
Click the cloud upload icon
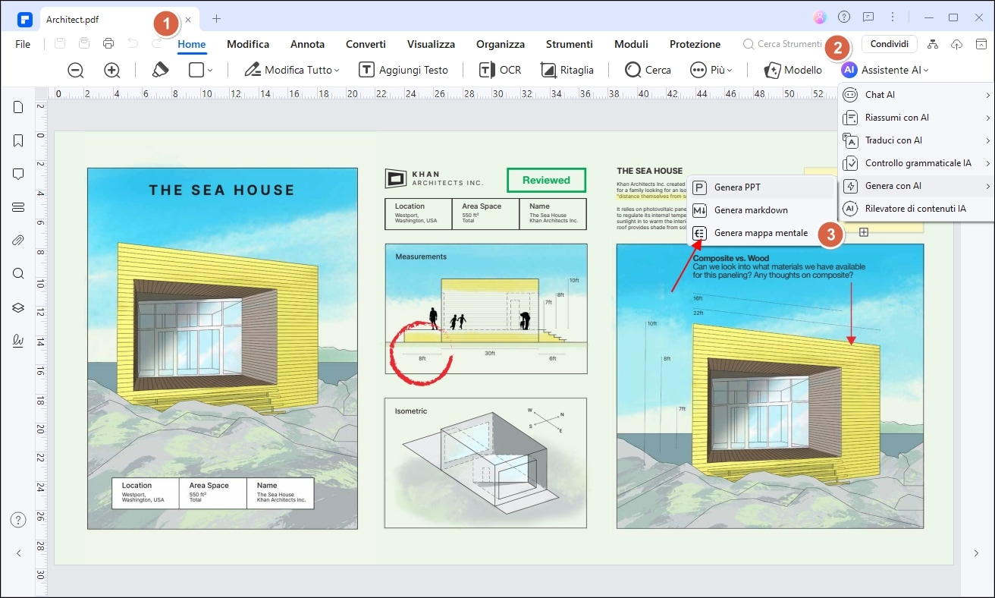[956, 44]
